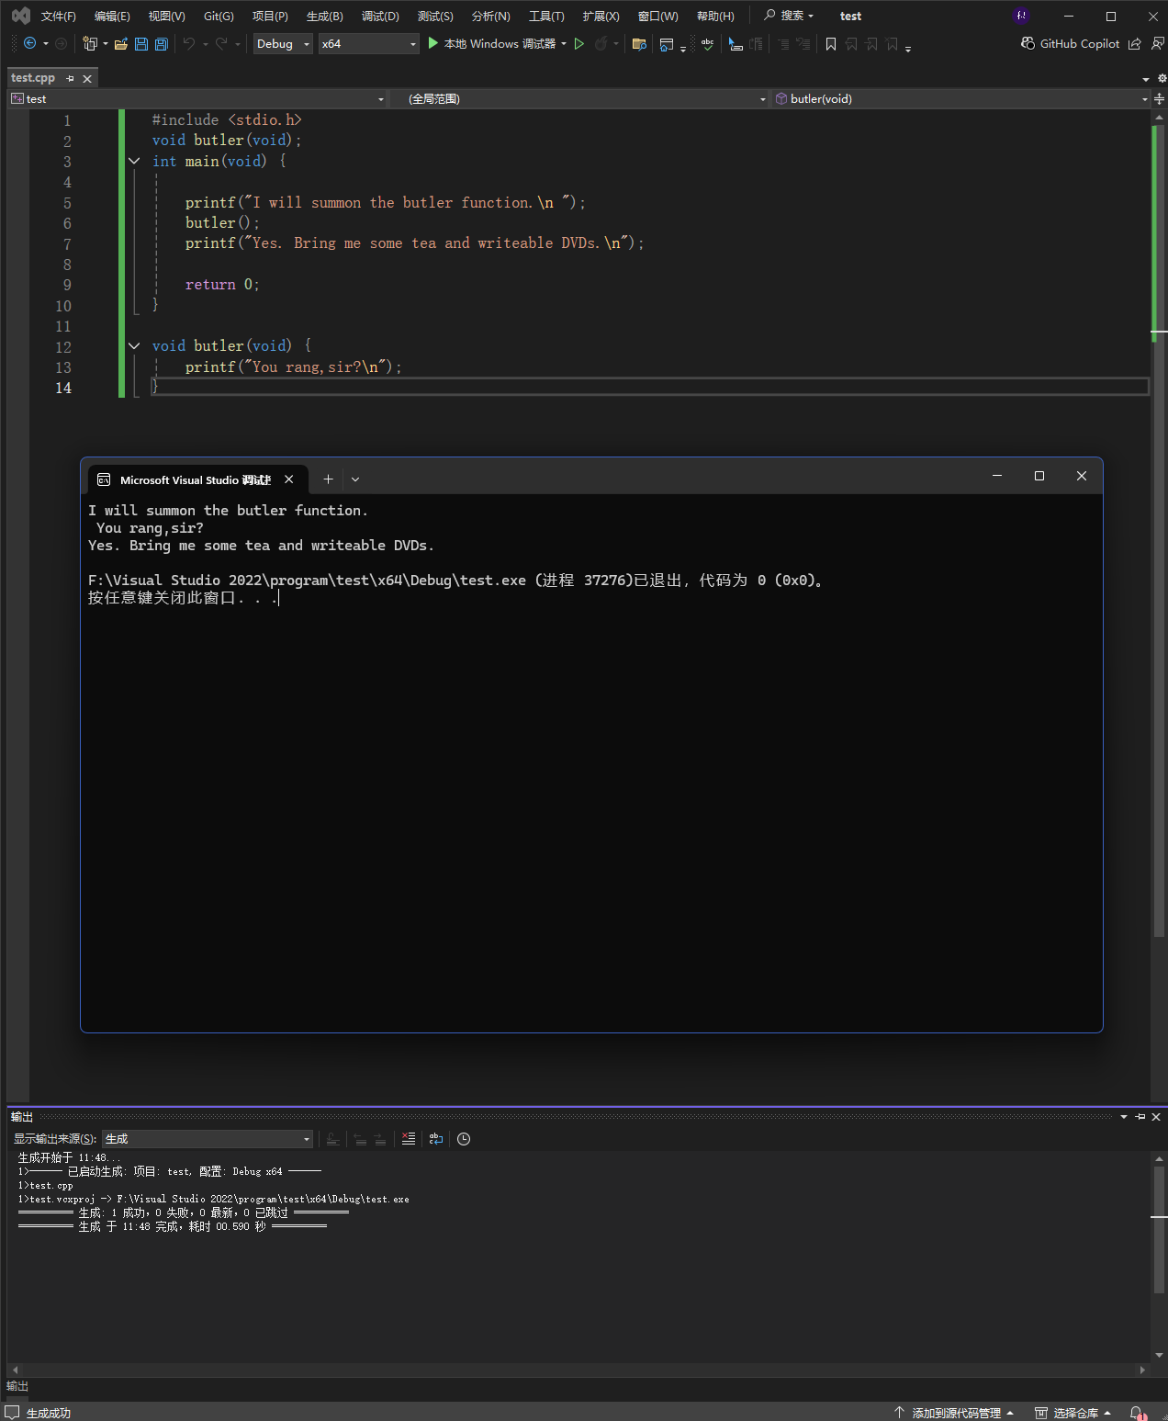Open the (全局范围) scope dropdown

click(x=580, y=98)
